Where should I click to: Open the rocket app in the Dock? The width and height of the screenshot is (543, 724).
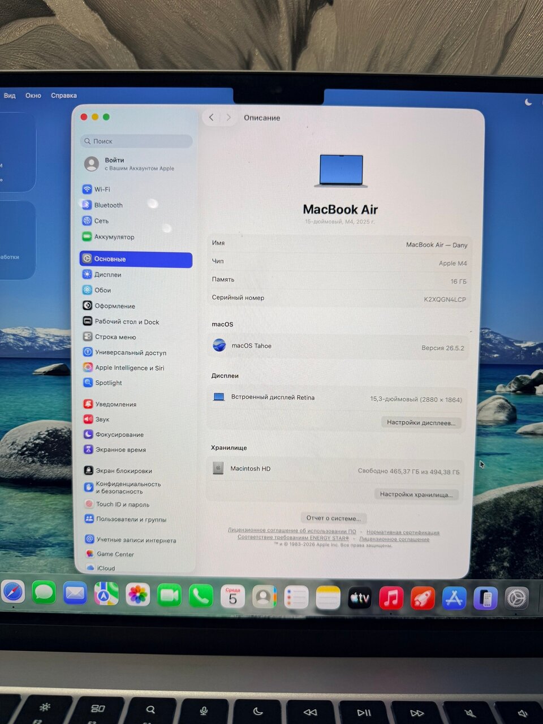[x=423, y=598]
